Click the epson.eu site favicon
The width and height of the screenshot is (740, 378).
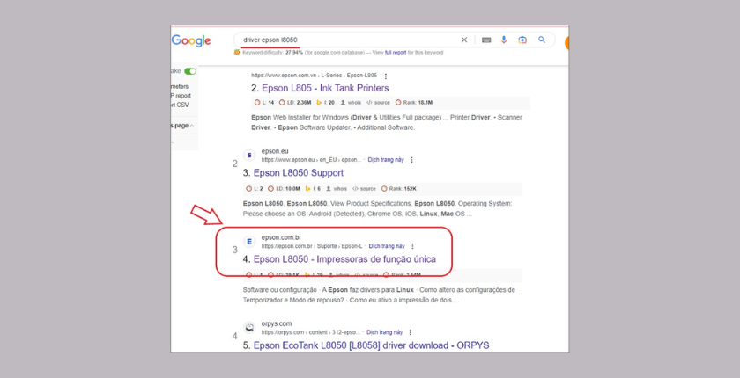click(249, 156)
